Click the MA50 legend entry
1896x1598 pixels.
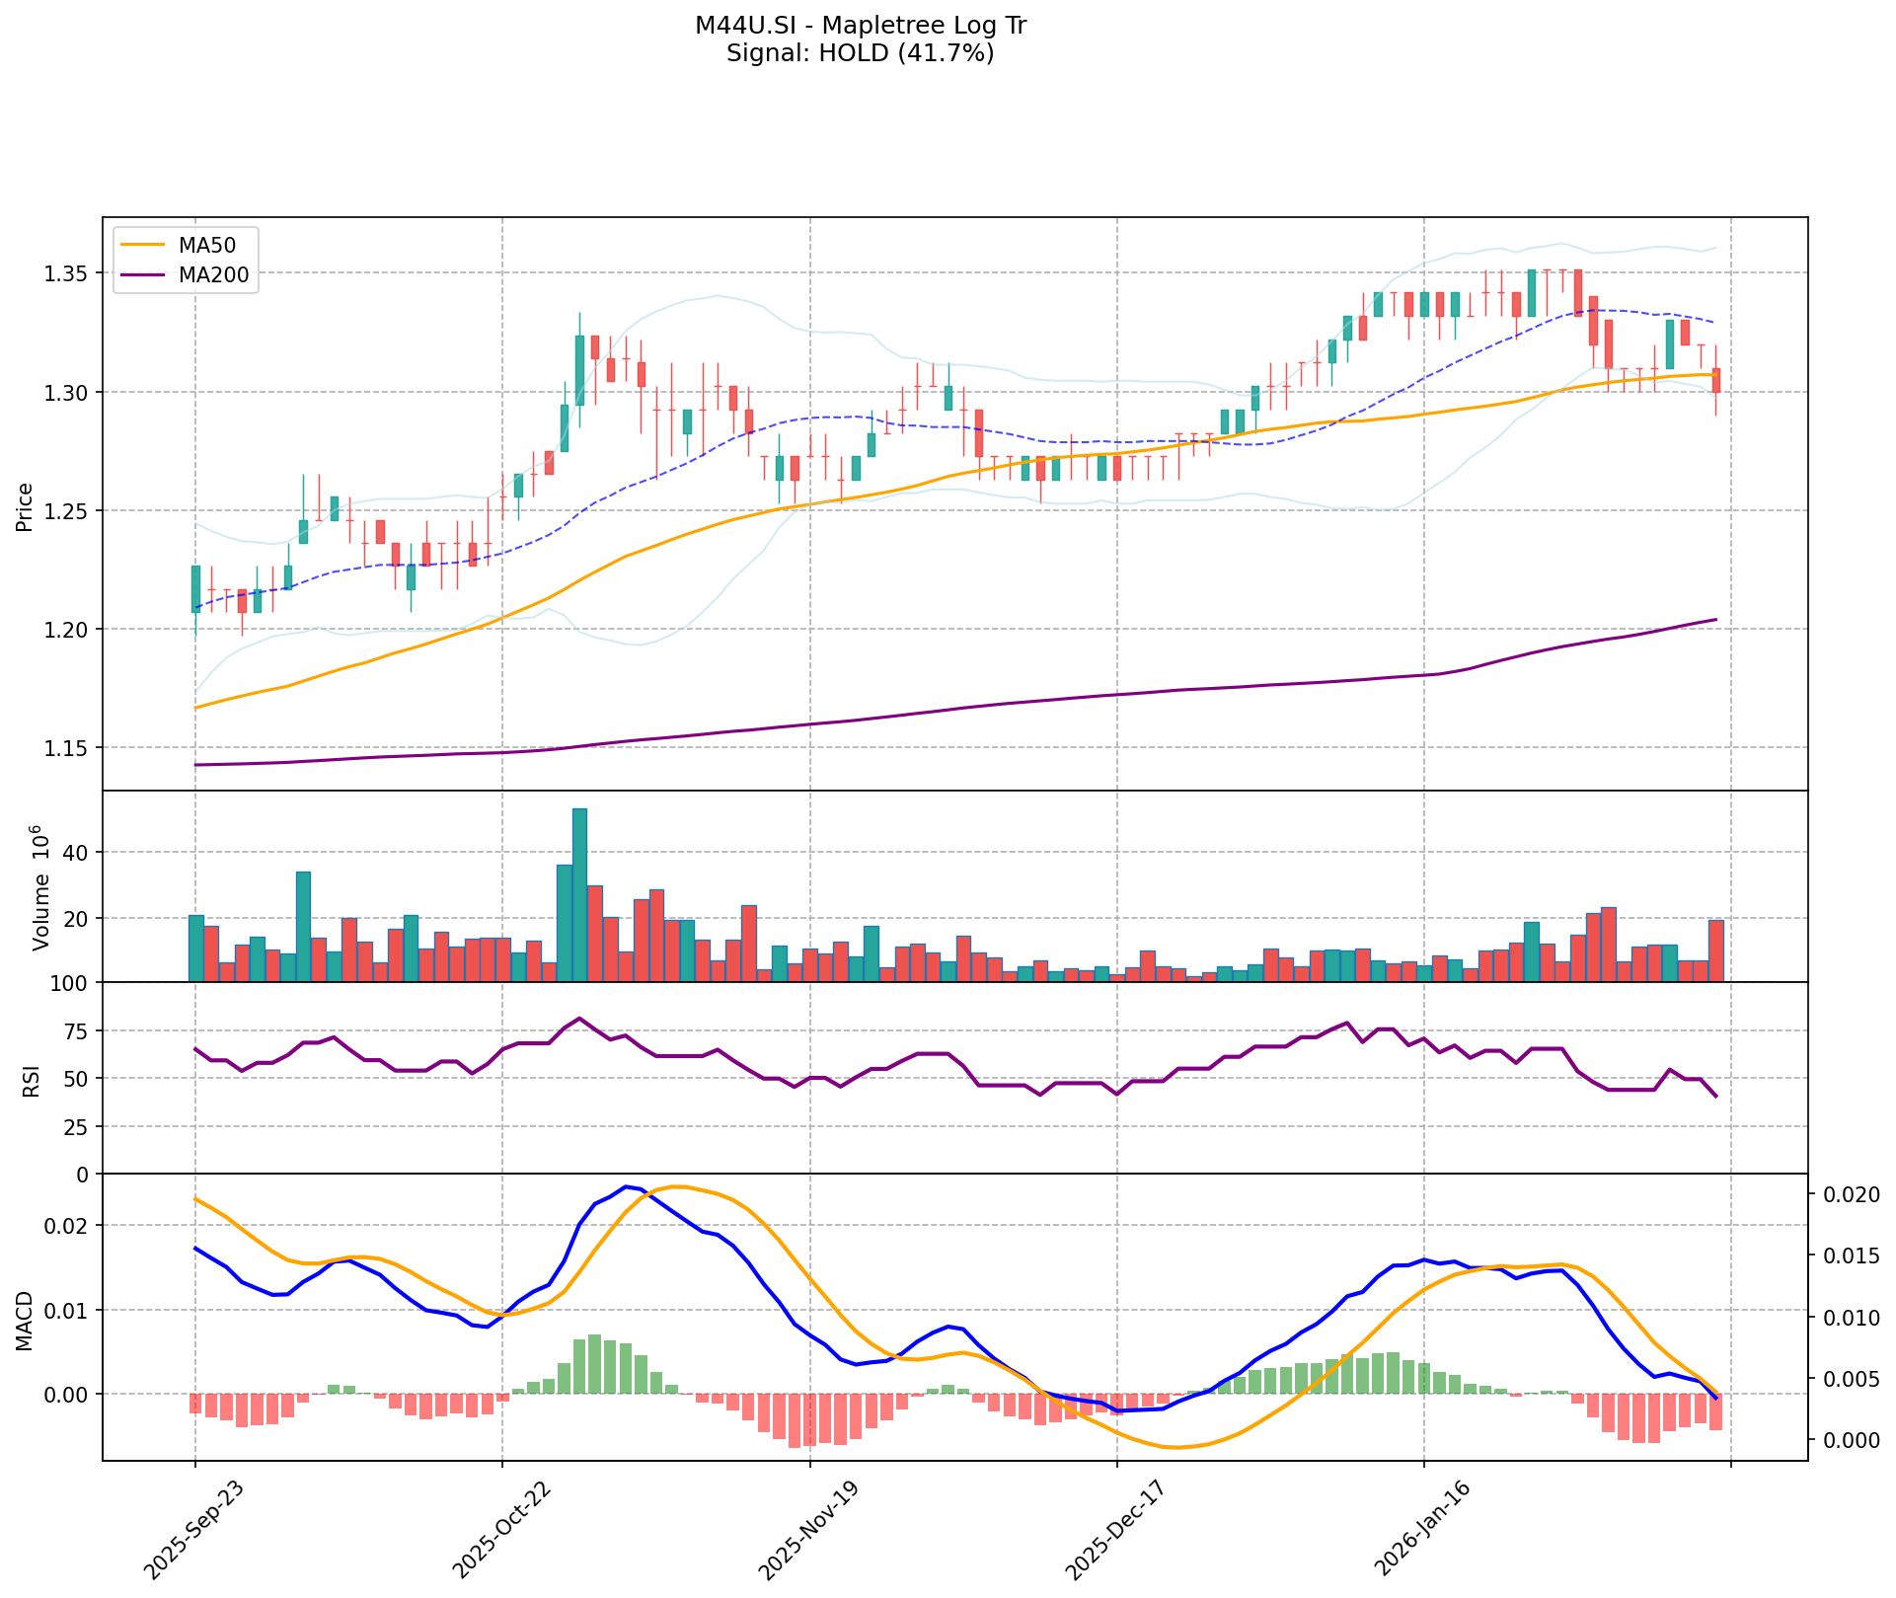[x=205, y=246]
